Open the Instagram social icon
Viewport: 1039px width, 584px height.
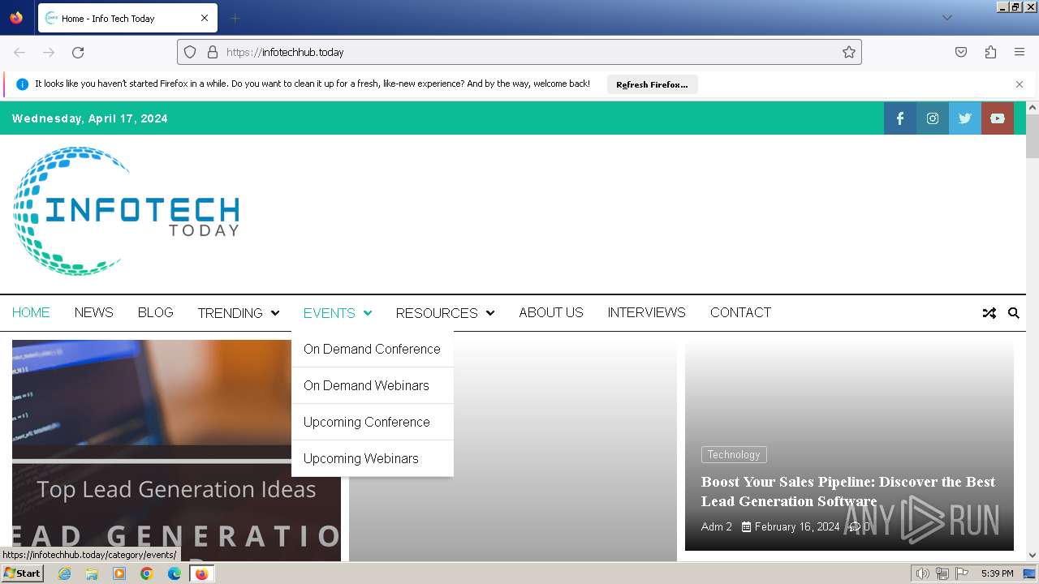tap(933, 118)
